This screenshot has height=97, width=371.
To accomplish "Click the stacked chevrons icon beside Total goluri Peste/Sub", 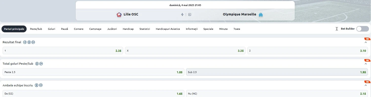I will coord(37,64).
